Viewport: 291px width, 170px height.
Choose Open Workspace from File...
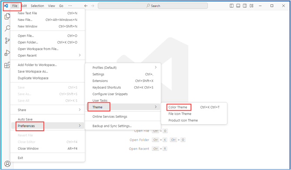click(x=47, y=49)
